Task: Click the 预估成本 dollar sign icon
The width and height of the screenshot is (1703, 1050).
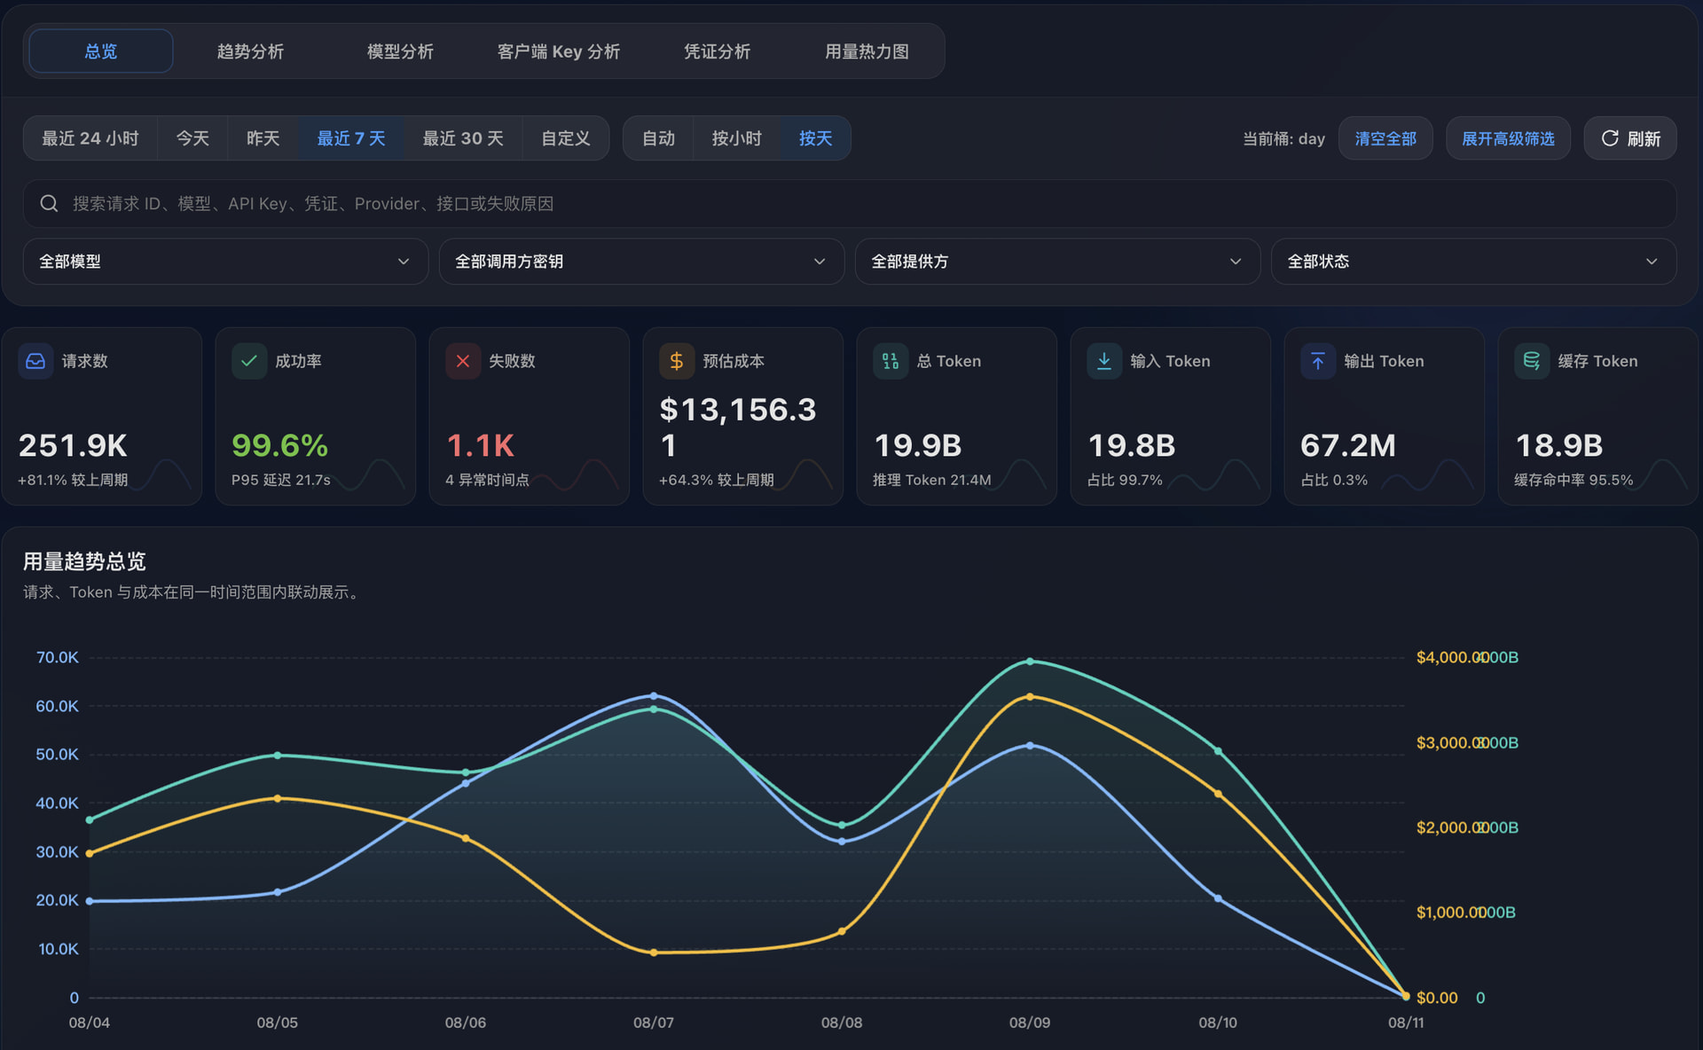Action: point(677,361)
